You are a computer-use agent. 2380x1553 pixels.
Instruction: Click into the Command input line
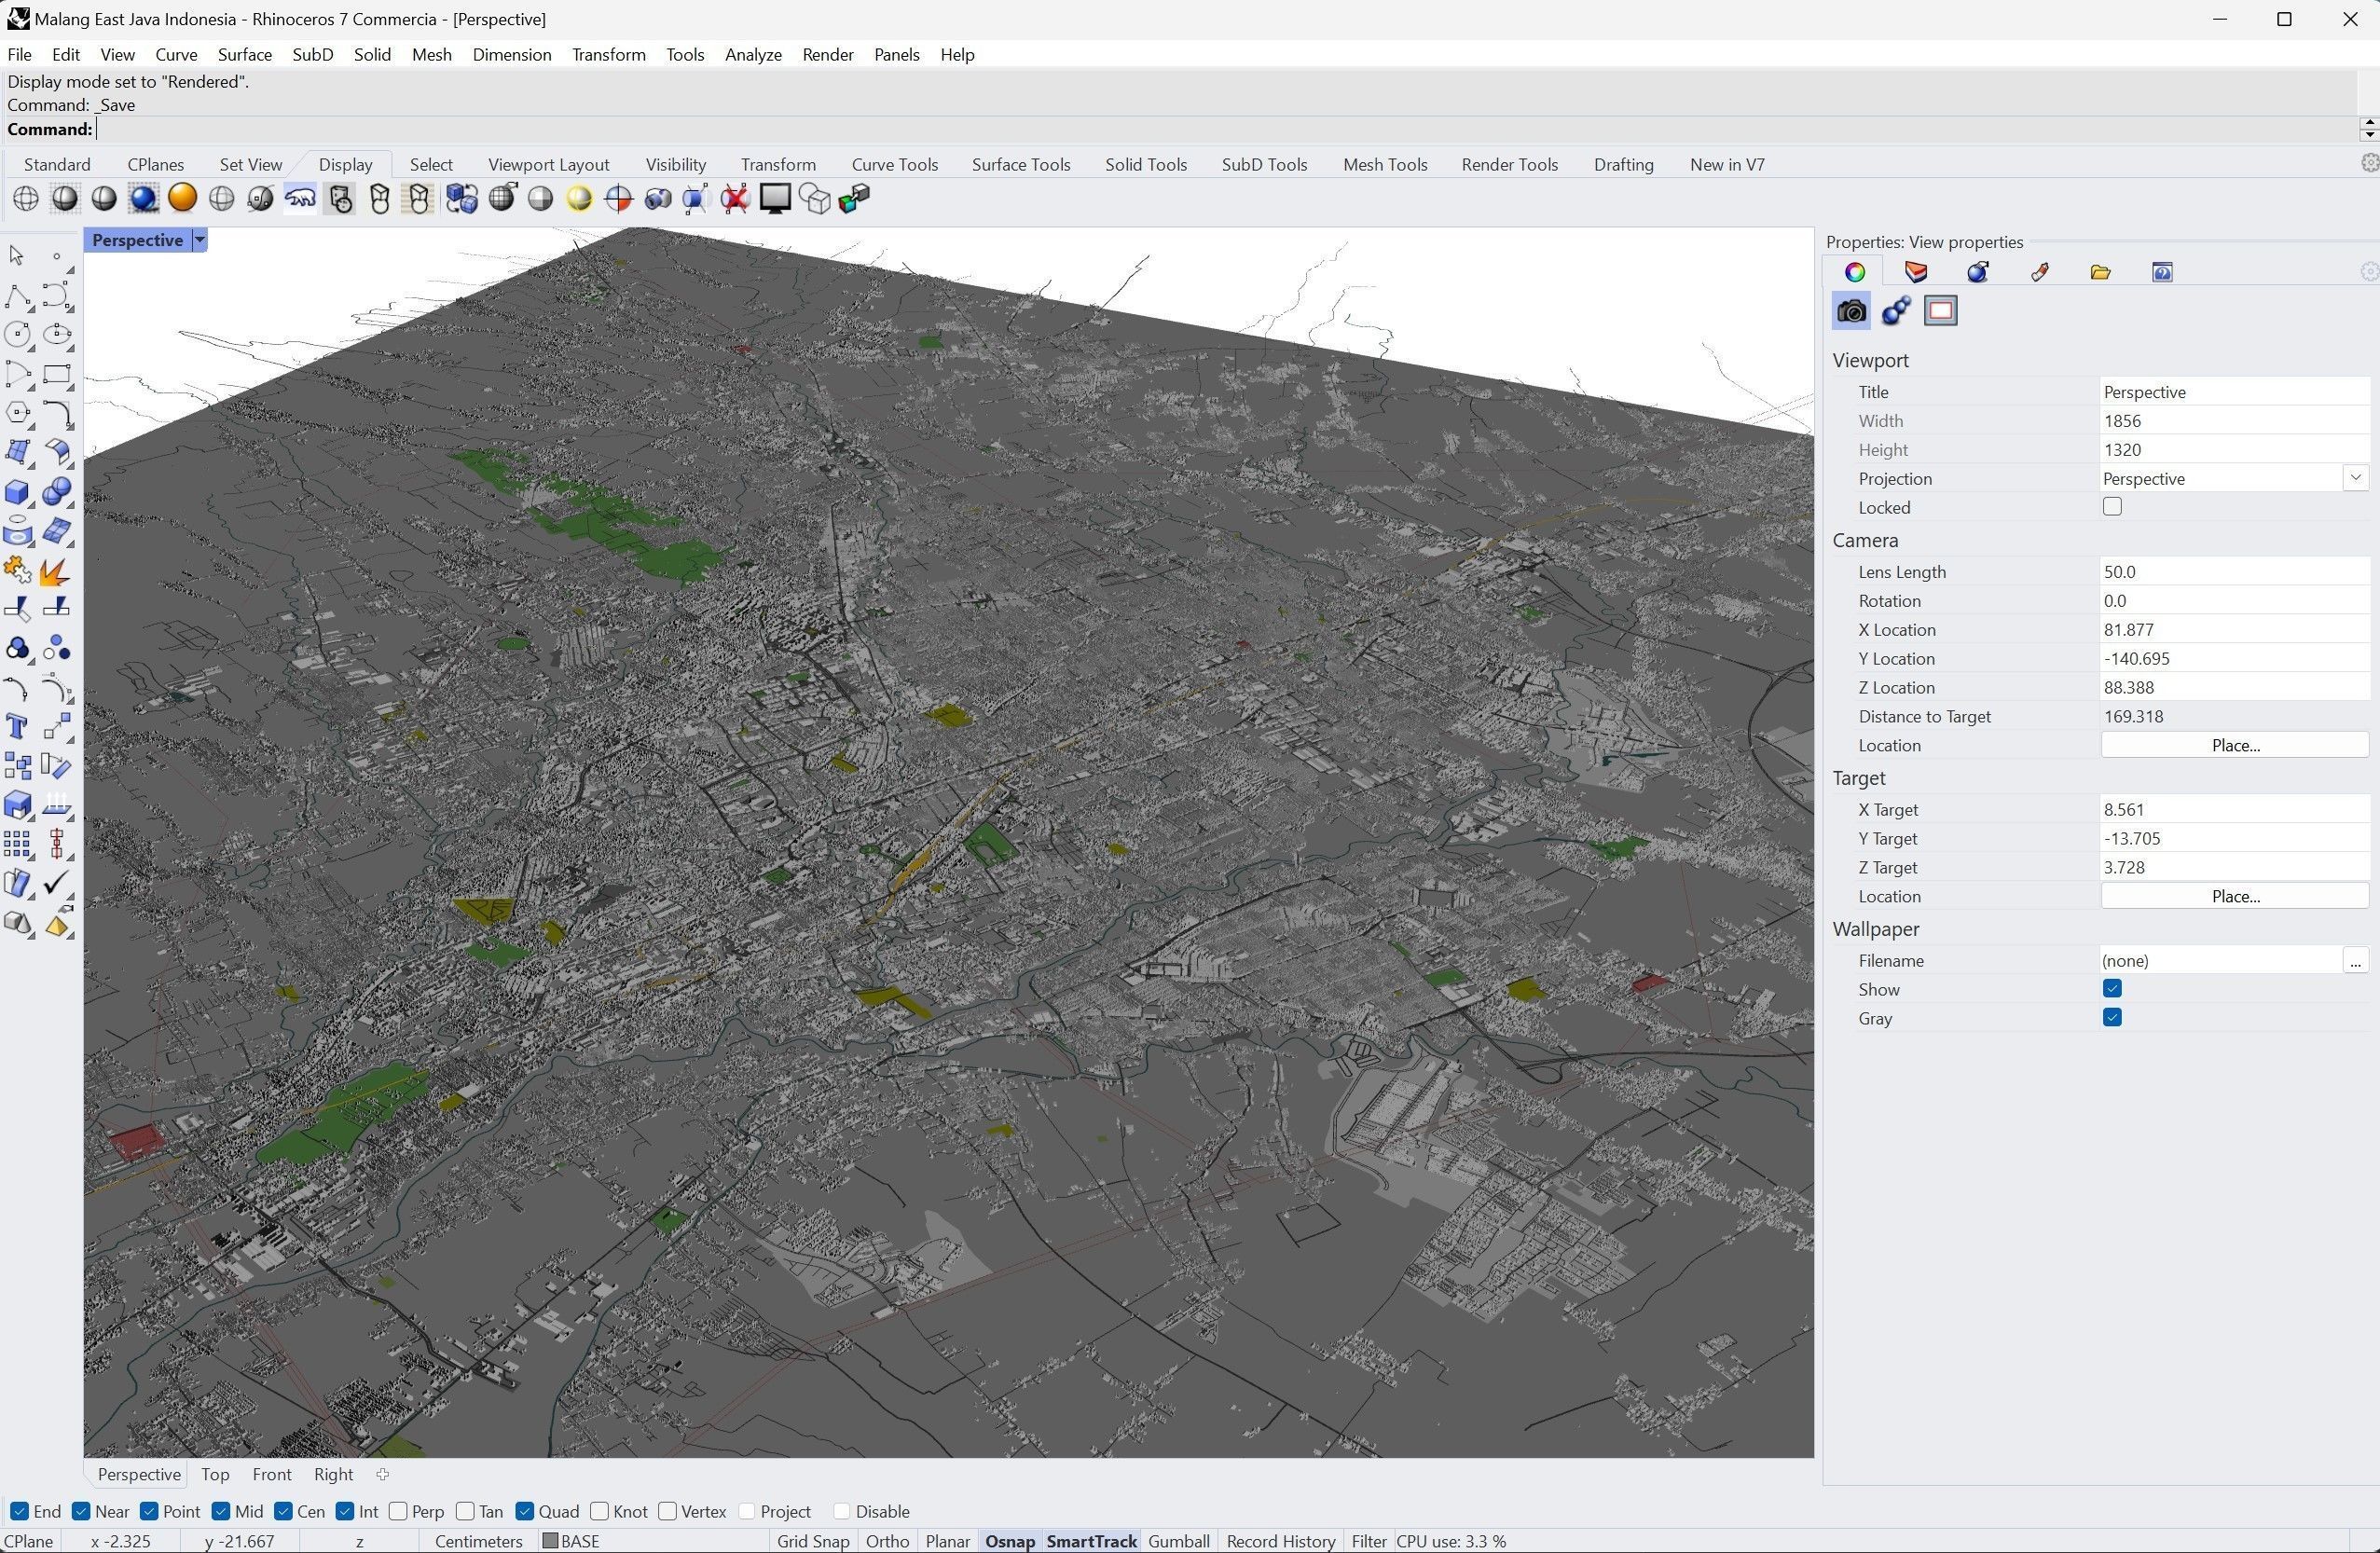1225,129
